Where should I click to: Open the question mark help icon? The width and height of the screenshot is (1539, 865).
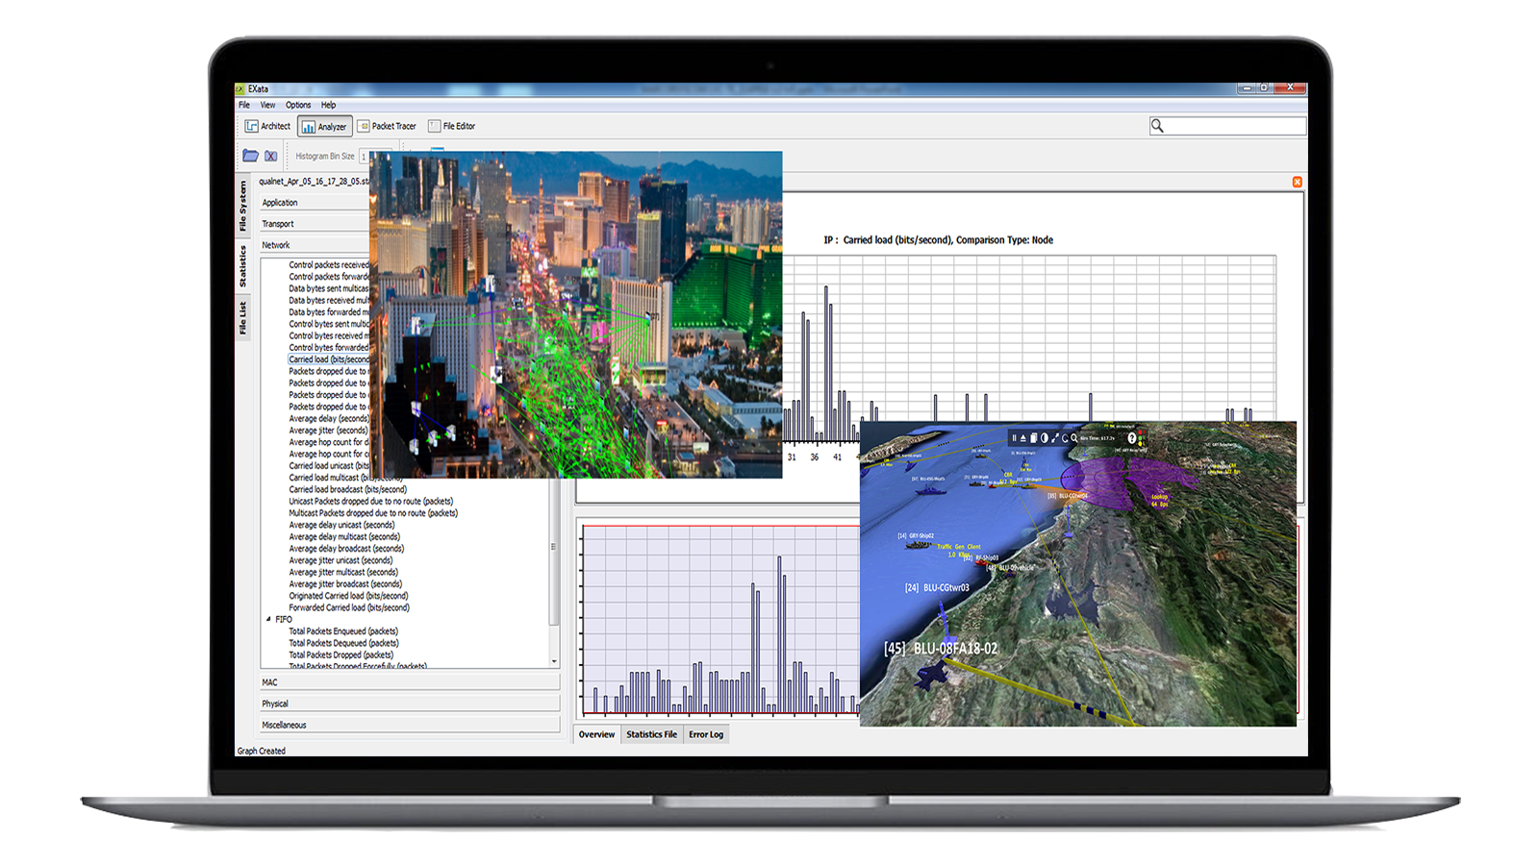point(1132,438)
